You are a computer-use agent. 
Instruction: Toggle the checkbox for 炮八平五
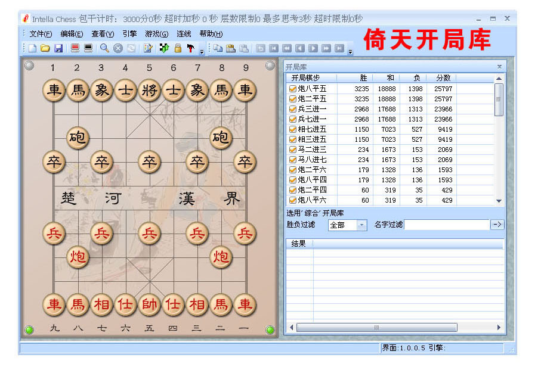point(293,89)
